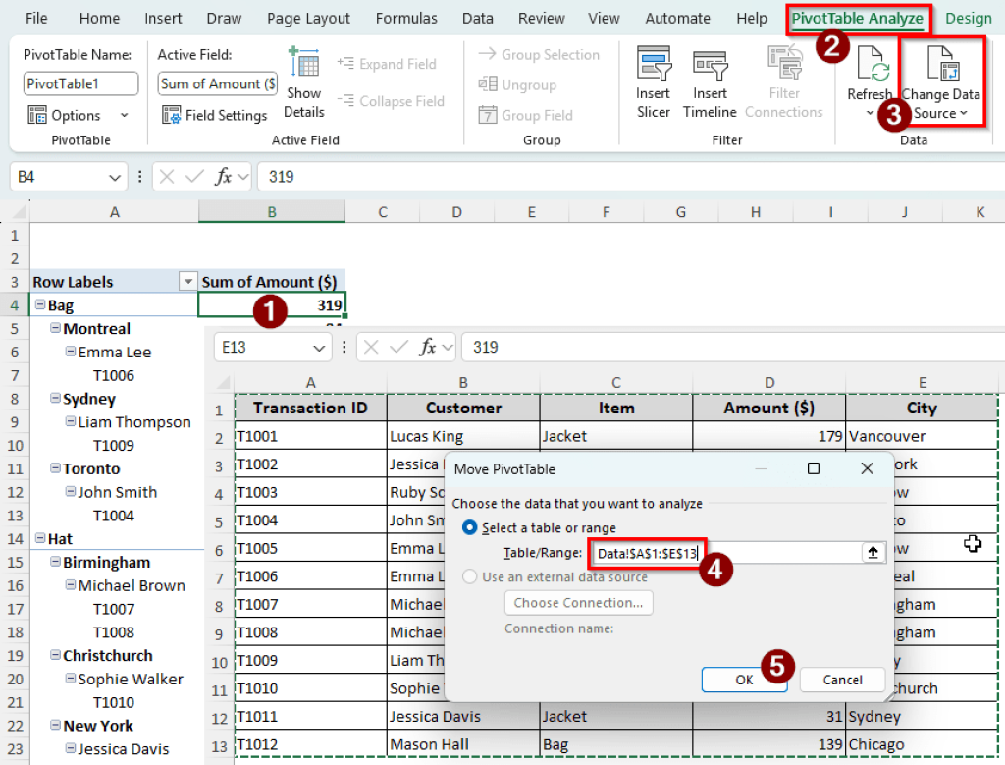Dismiss the dialog with Cancel

[841, 680]
